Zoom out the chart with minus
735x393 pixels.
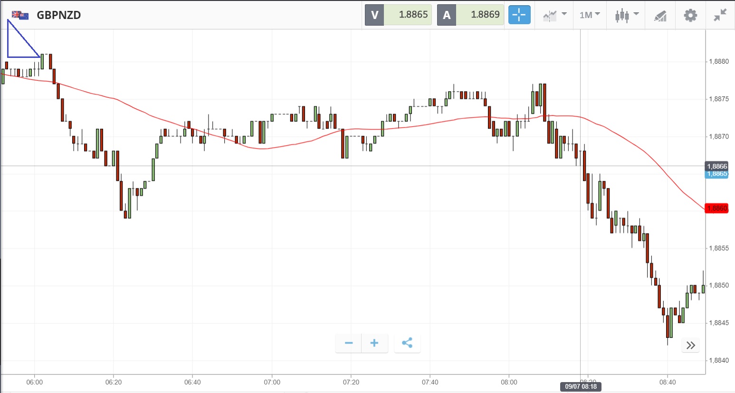point(349,343)
